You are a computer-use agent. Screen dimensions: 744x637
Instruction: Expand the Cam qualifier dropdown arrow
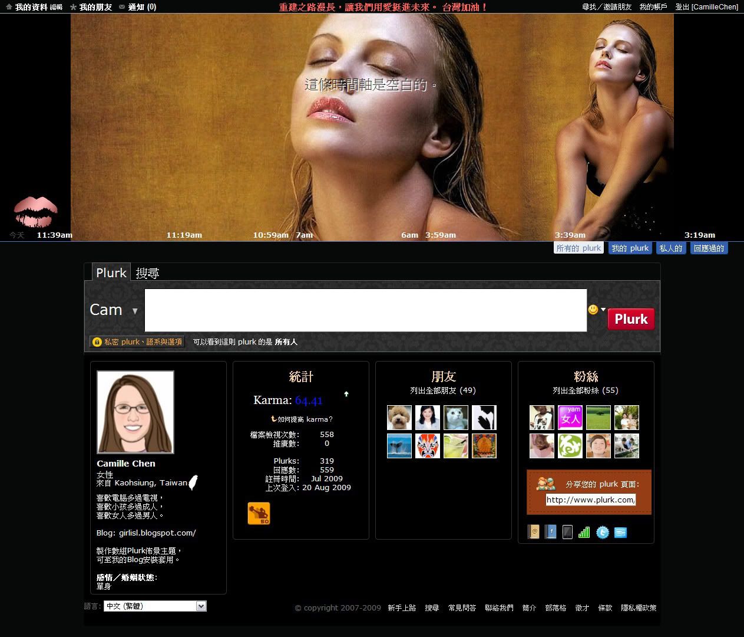pos(135,311)
